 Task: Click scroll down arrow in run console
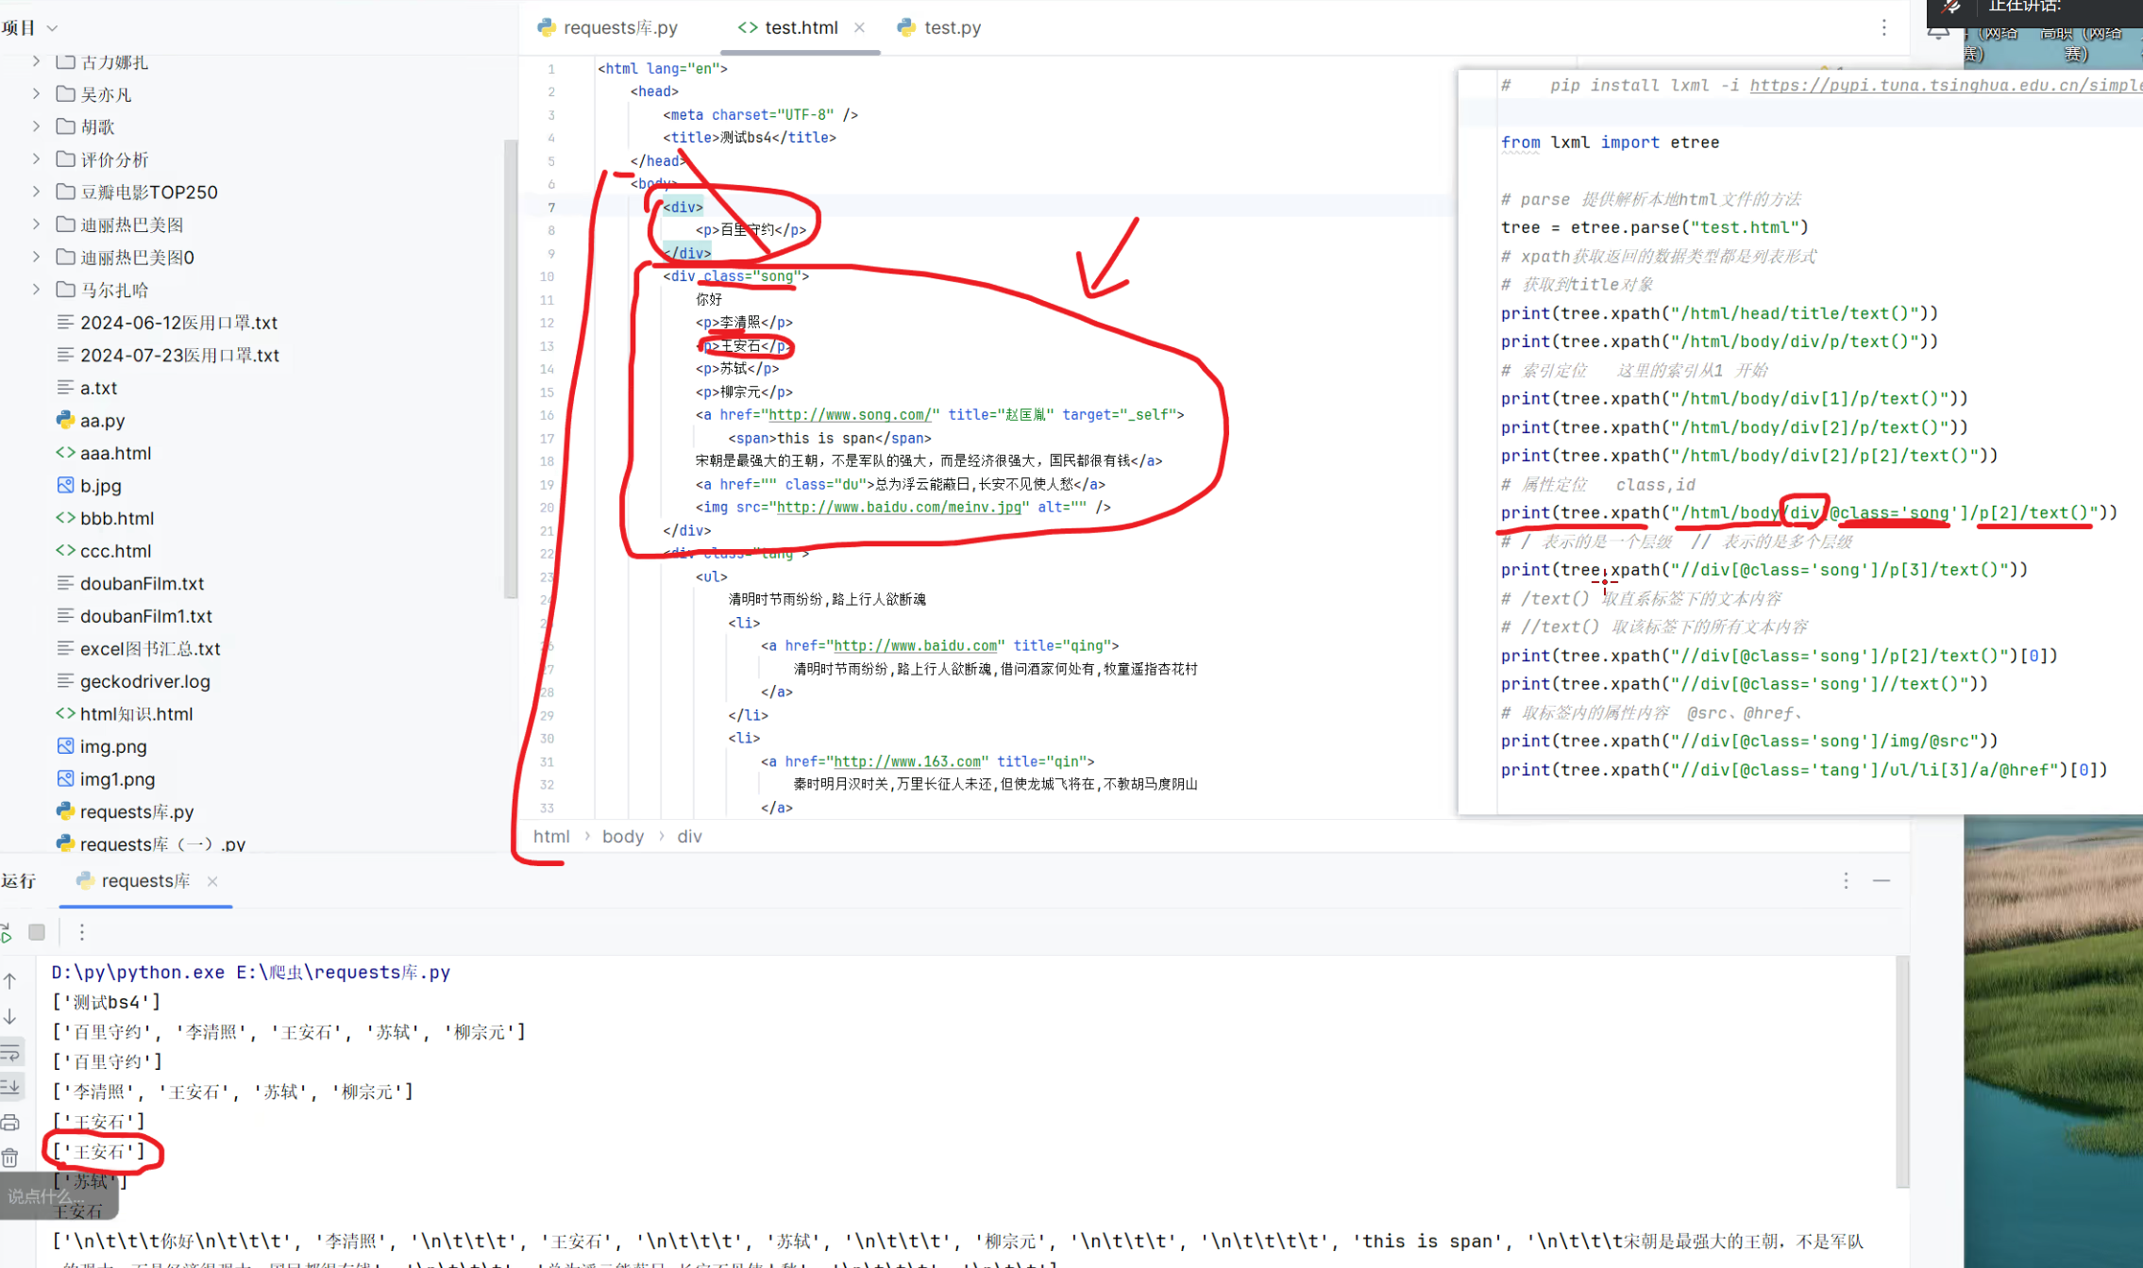pyautogui.click(x=10, y=1016)
